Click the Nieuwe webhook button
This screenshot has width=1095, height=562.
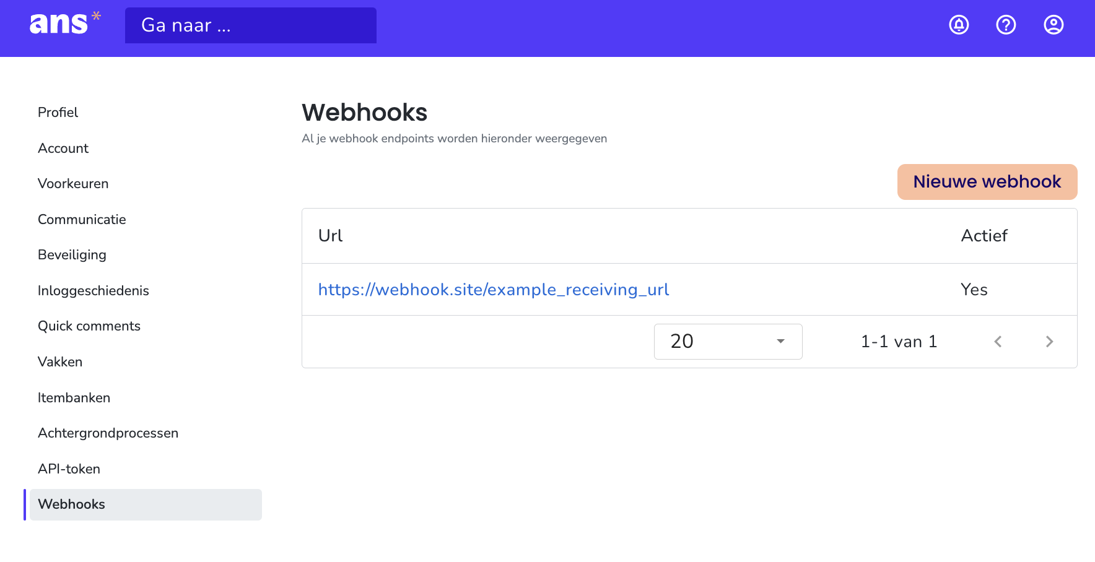pos(987,182)
